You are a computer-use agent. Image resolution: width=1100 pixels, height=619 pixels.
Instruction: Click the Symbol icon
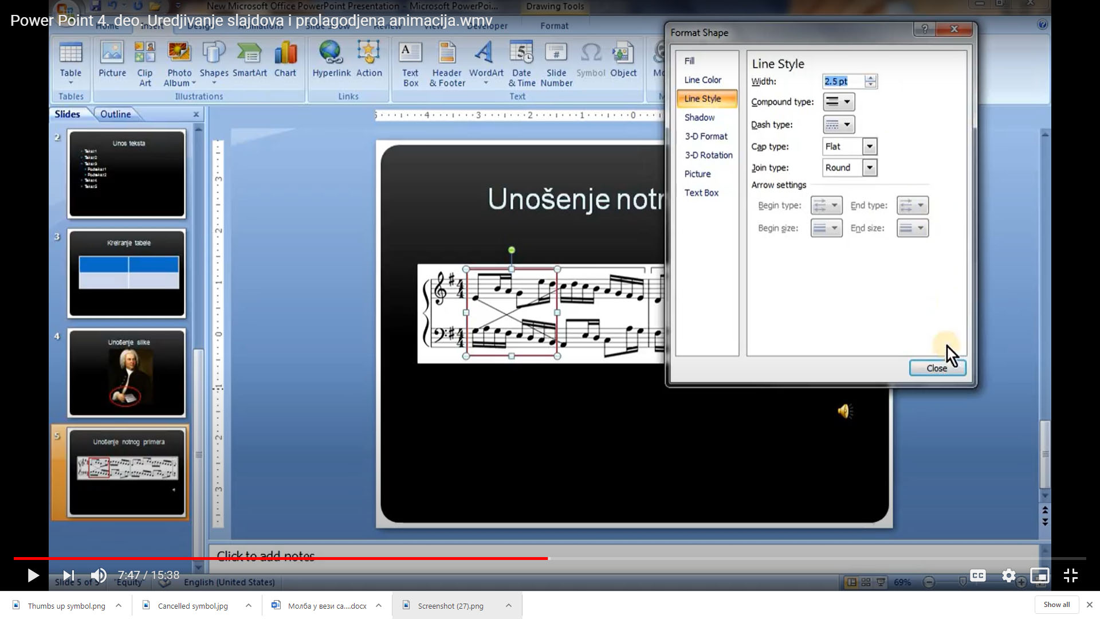[591, 60]
